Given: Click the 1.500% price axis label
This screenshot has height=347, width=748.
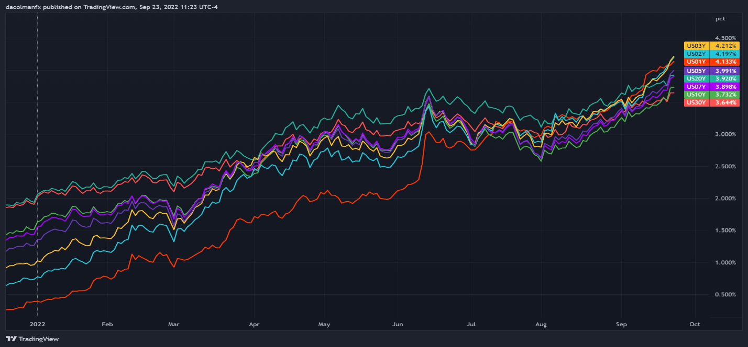Looking at the screenshot, I should 725,230.
